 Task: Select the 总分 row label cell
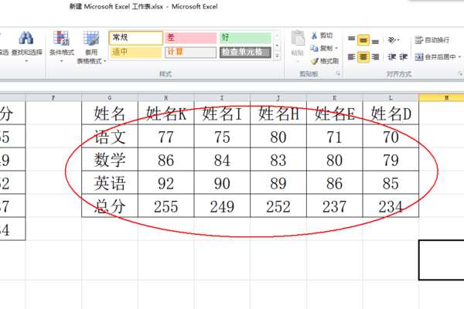110,205
